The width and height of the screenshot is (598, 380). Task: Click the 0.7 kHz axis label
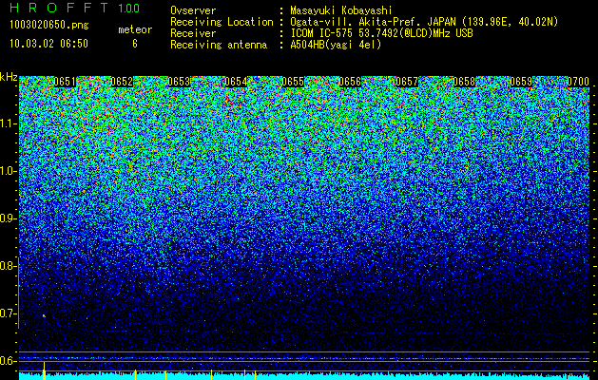click(x=8, y=313)
